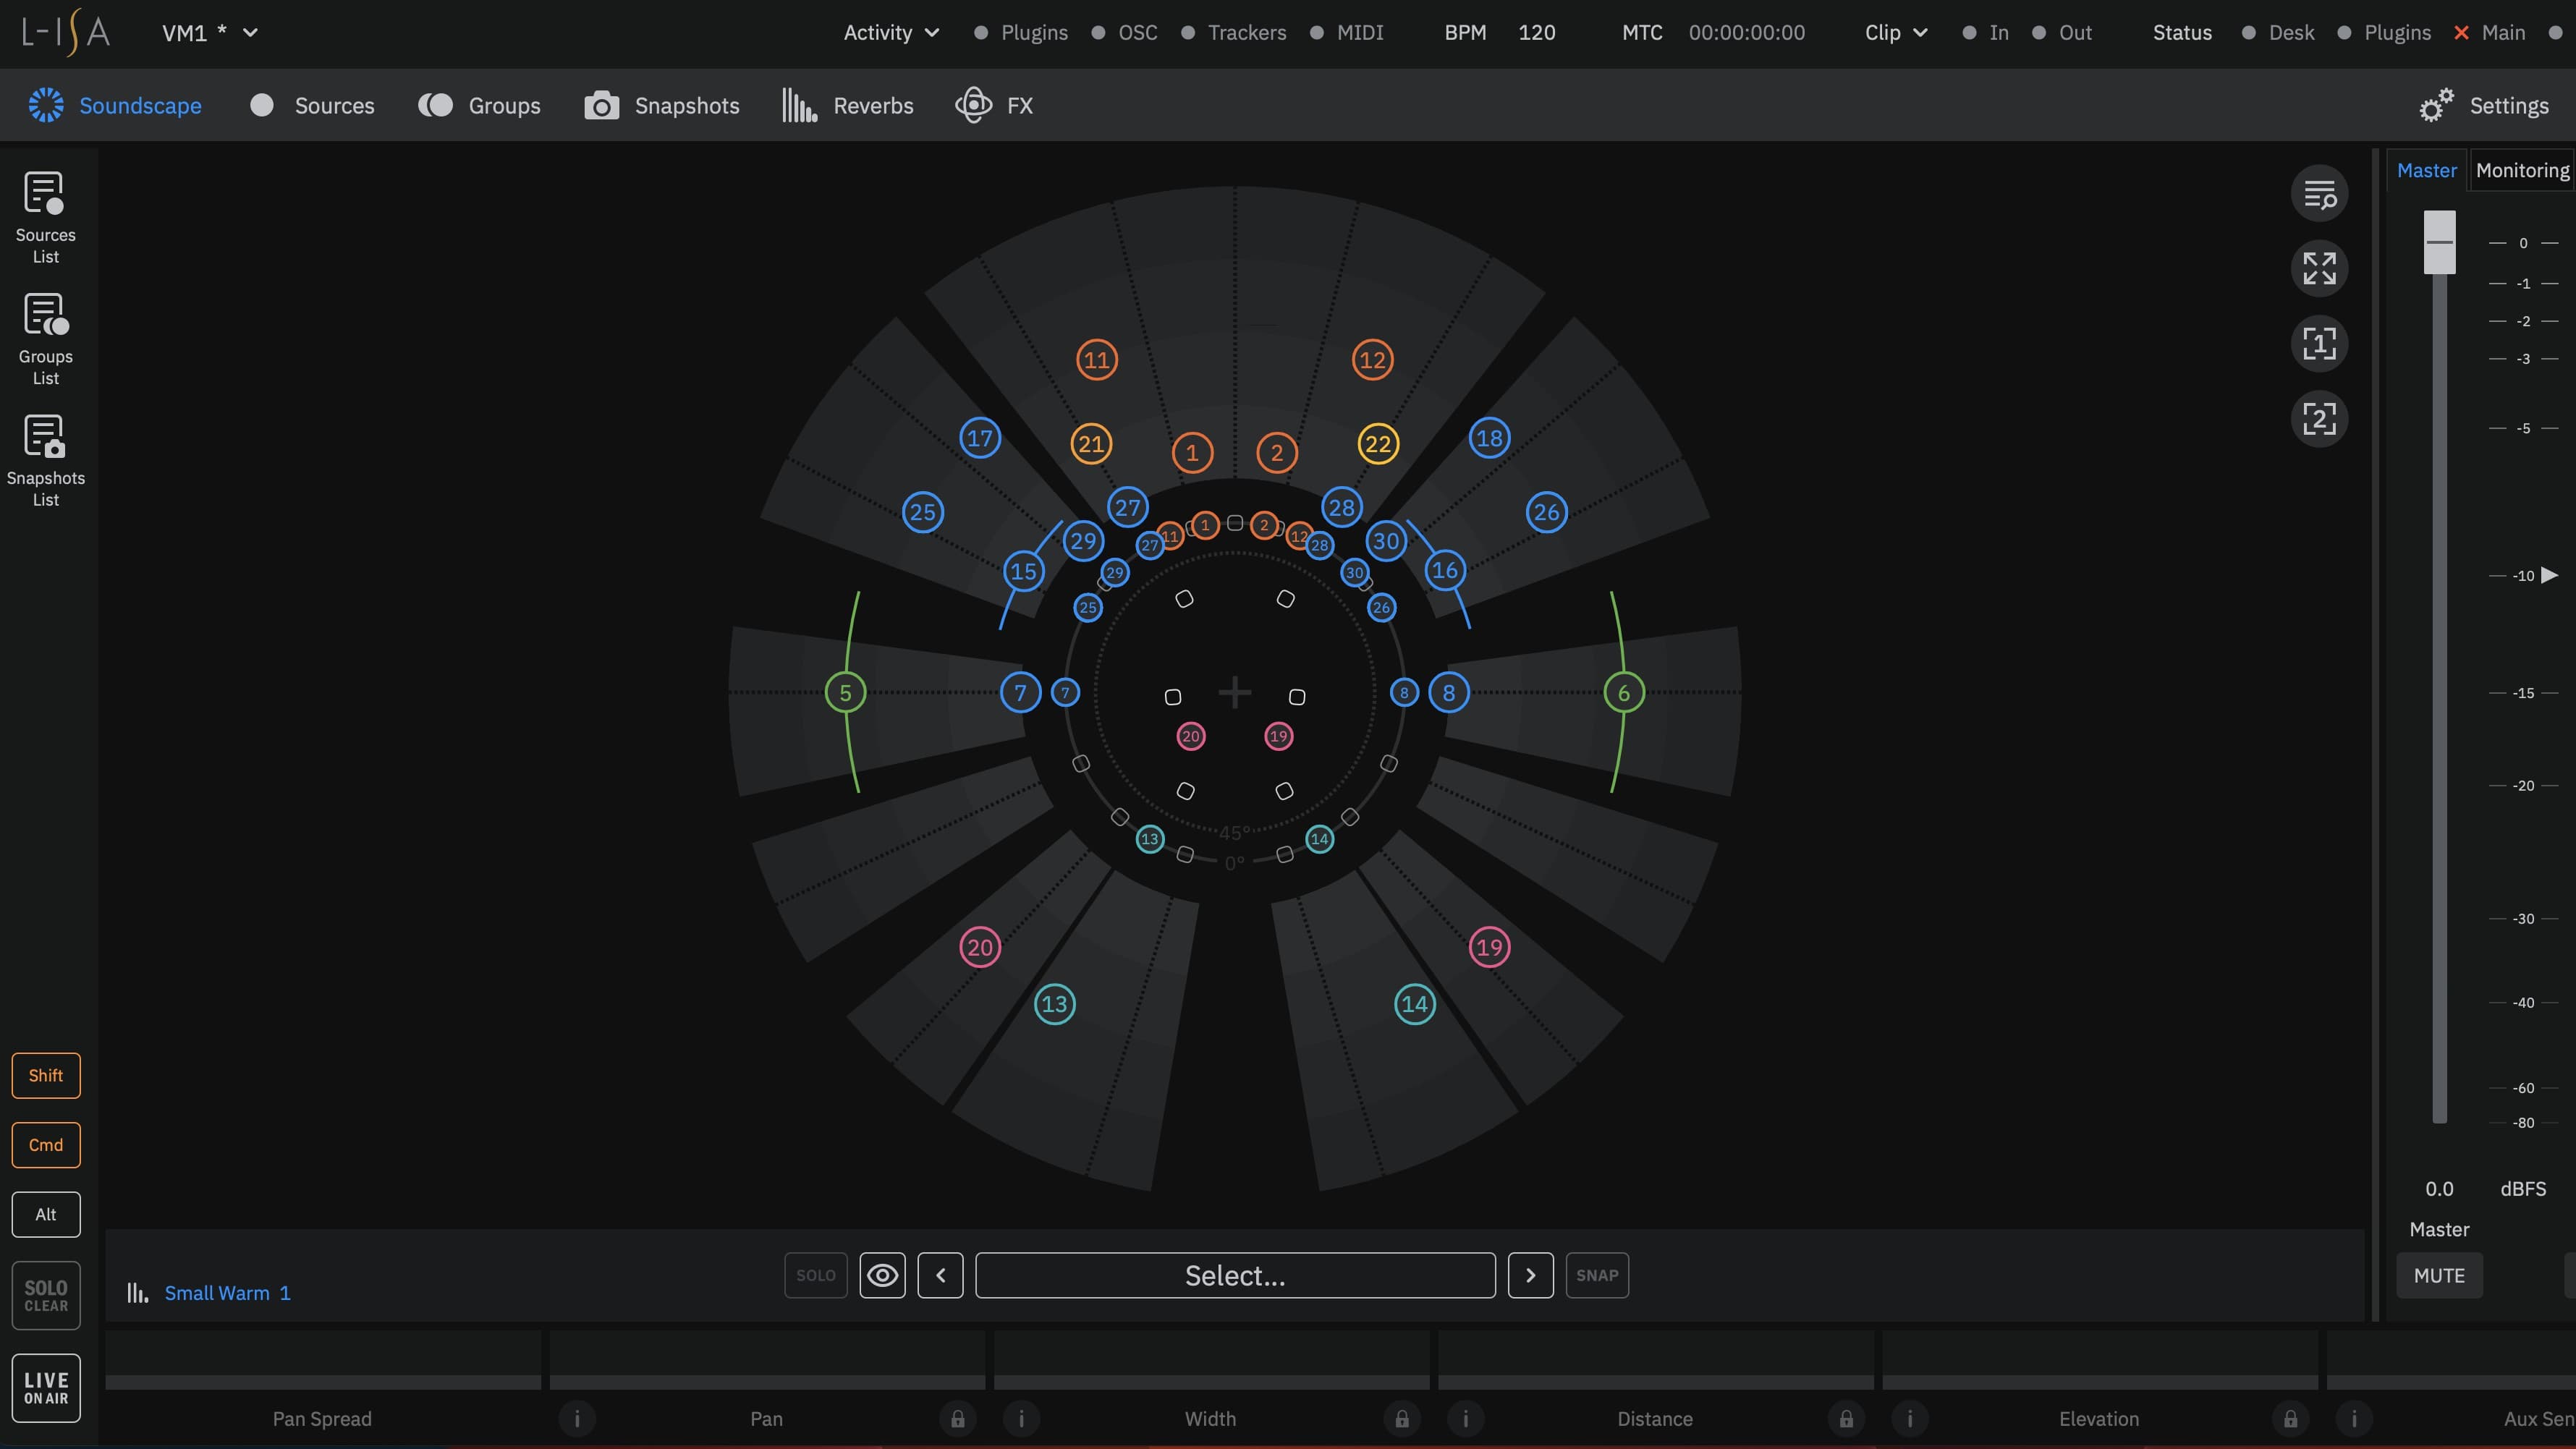Click the Master fader handle

(x=2439, y=242)
